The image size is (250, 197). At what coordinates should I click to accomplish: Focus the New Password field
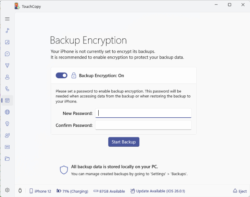click(143, 113)
